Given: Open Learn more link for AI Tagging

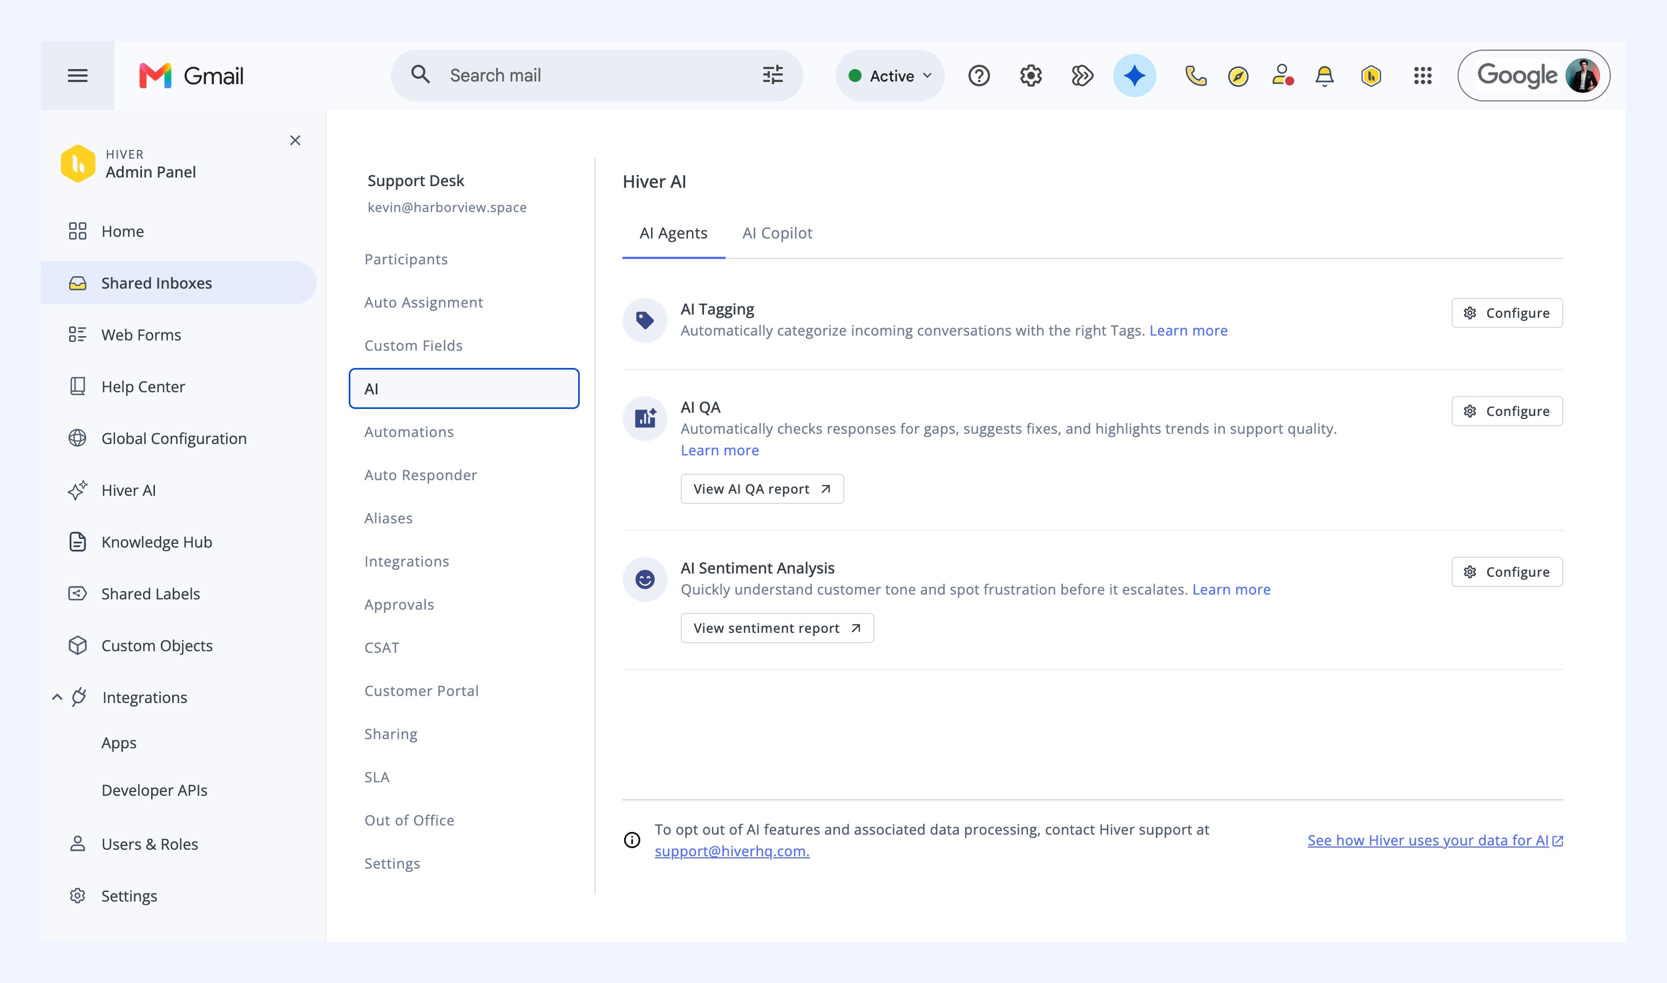Looking at the screenshot, I should (x=1189, y=331).
